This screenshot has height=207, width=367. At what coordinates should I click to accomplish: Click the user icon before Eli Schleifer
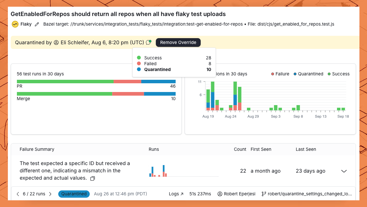pos(56,43)
